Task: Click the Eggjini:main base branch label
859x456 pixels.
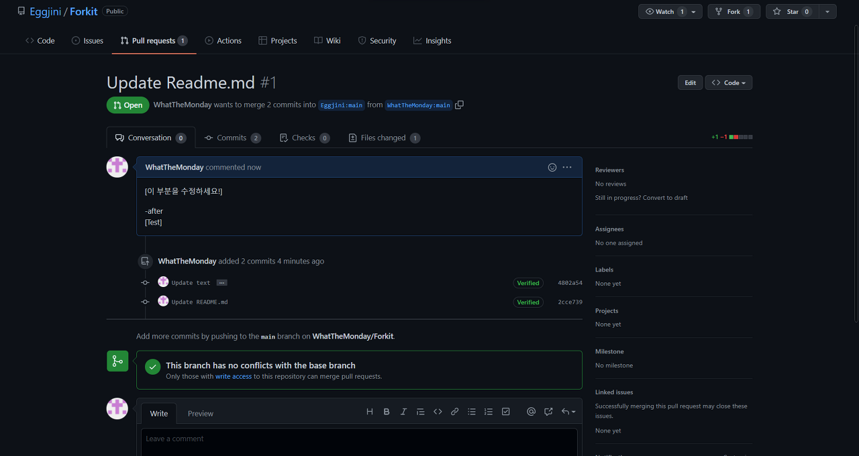Action: pyautogui.click(x=341, y=105)
